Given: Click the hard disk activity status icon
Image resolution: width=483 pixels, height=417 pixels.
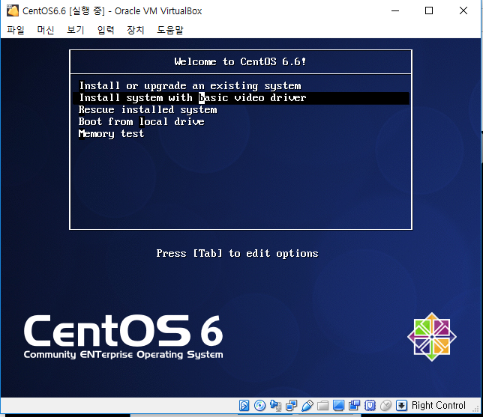Looking at the screenshot, I should click(x=244, y=406).
